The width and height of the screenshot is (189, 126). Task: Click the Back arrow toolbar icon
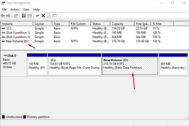tap(3, 16)
